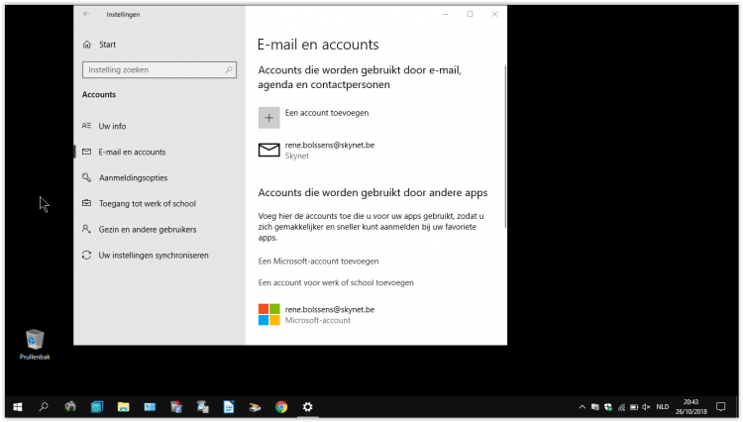Expand hidden system tray icons chevron
The width and height of the screenshot is (743, 422).
[x=582, y=407]
